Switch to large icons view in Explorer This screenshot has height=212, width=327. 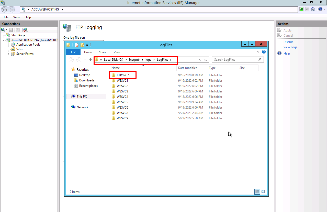263,192
